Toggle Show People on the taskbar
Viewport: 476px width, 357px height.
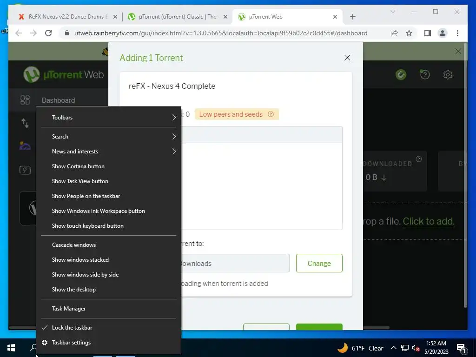click(x=108, y=196)
